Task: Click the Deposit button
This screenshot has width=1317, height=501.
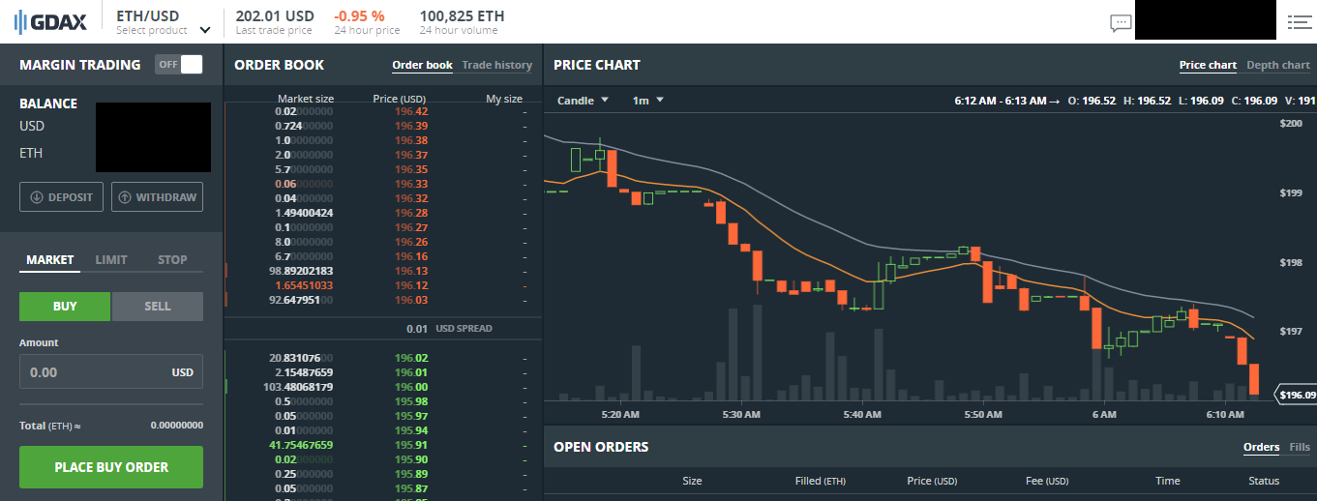Action: [62, 197]
